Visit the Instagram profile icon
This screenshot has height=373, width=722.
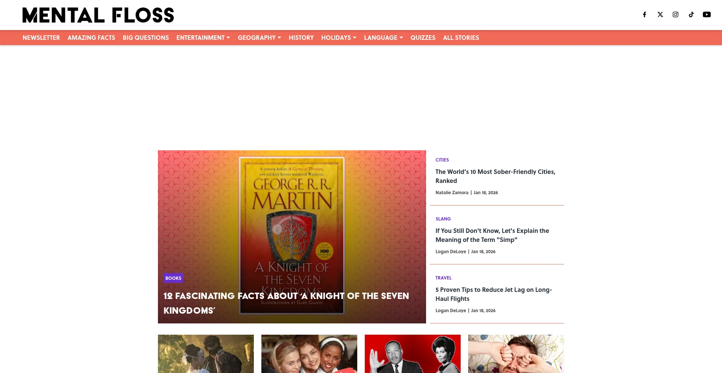(675, 15)
